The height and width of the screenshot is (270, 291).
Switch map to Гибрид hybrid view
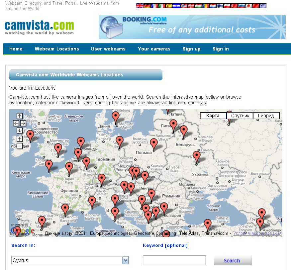tap(266, 116)
